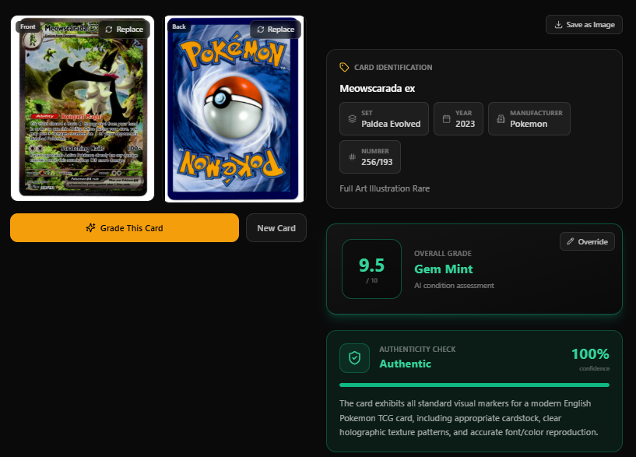Click the authenticity confidence progress bar
Screen dimensions: 636x457
pos(475,385)
